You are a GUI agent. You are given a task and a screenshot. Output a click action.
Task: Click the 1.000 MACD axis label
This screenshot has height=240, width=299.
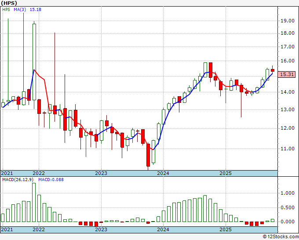tap(288, 193)
